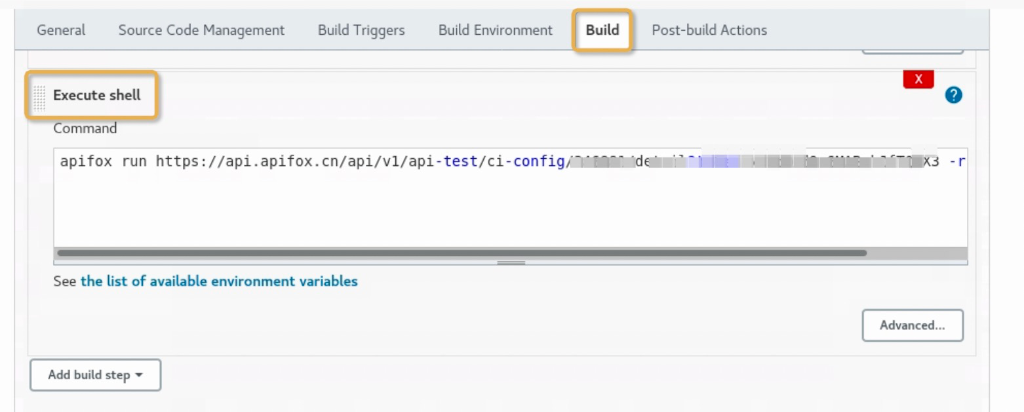Image resolution: width=1024 pixels, height=412 pixels.
Task: Click scrollbar track right of the thumb
Action: pyautogui.click(x=916, y=253)
